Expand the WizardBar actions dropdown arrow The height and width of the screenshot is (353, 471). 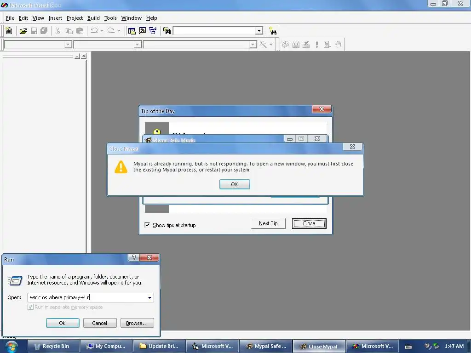pyautogui.click(x=271, y=45)
